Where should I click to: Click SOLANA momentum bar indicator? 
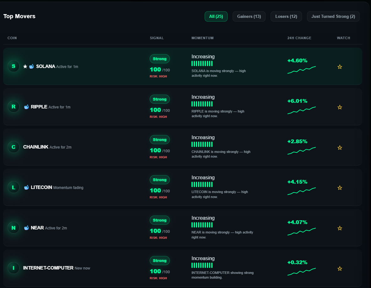(x=202, y=64)
